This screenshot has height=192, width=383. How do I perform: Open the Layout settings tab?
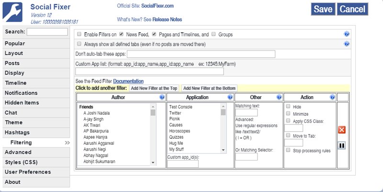click(x=36, y=53)
